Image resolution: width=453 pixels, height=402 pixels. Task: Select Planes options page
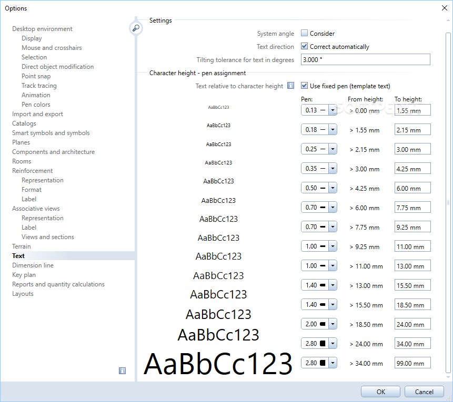pos(21,142)
